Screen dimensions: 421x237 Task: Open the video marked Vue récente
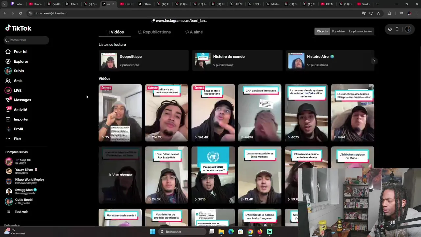tap(120, 175)
